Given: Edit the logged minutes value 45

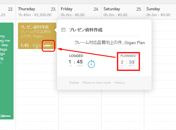Looking at the screenshot, I should 80,62.
